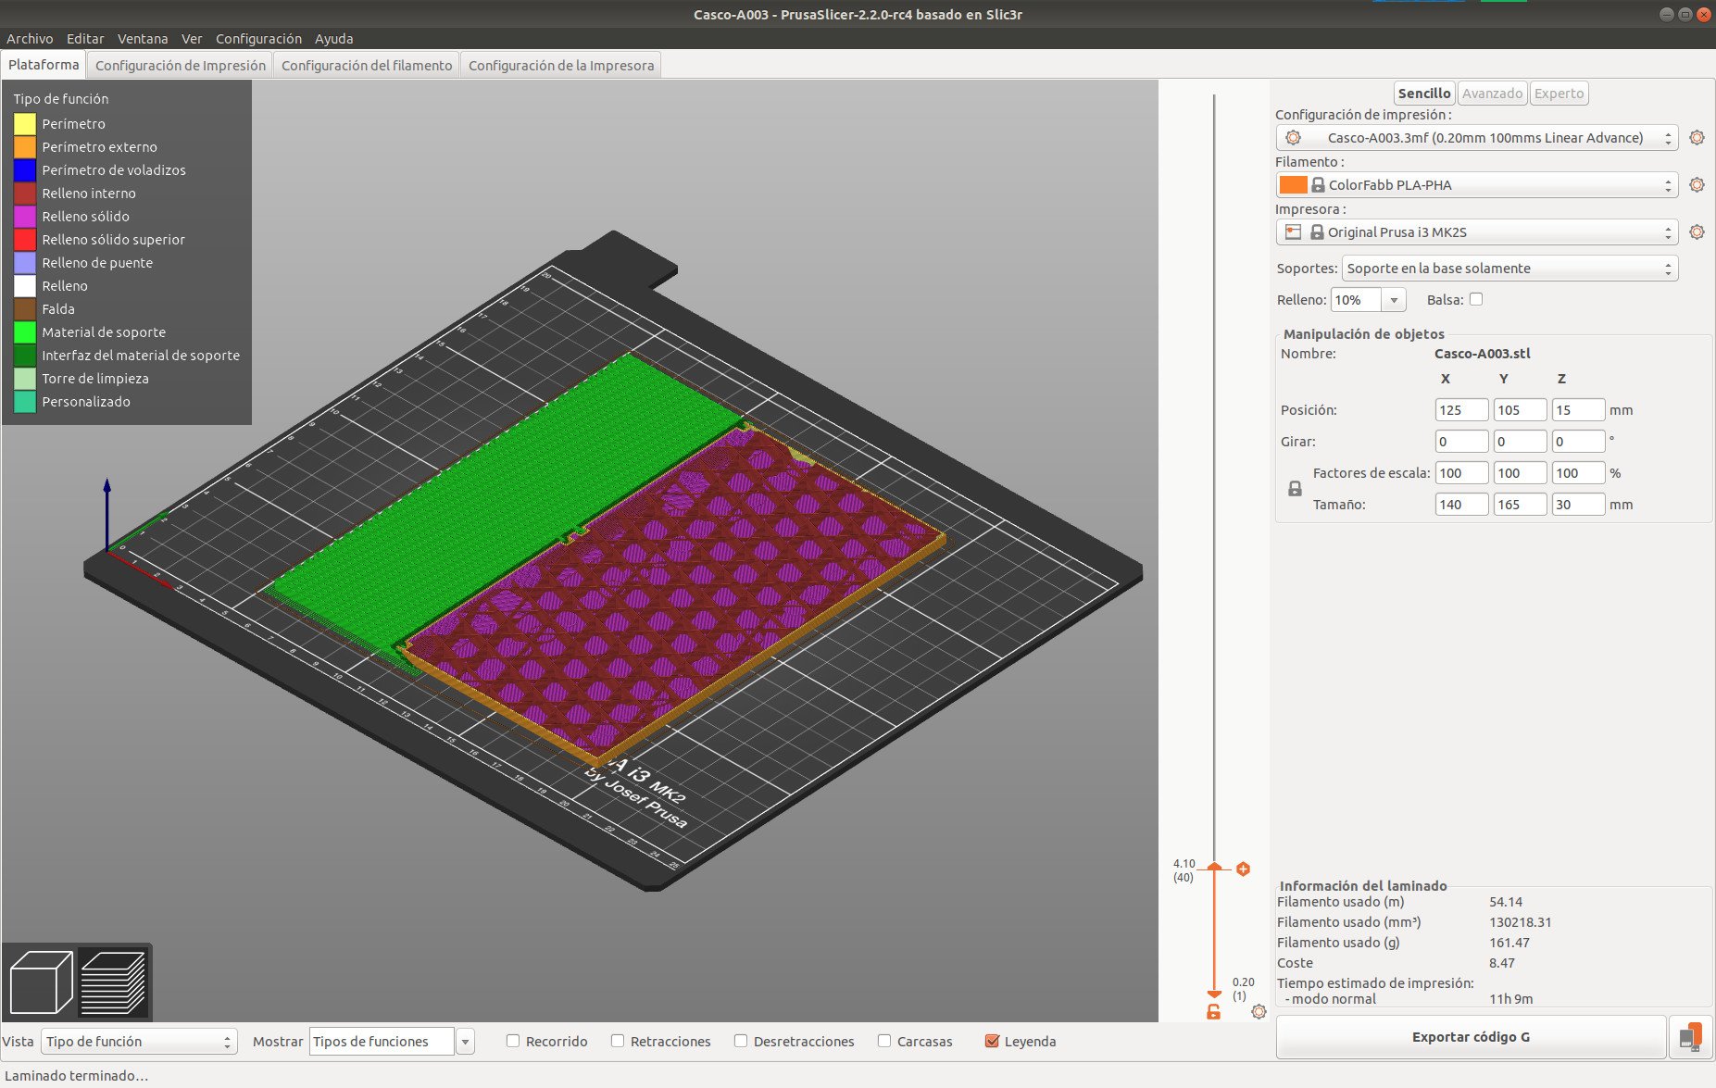Select the Experto mode button

(x=1559, y=93)
